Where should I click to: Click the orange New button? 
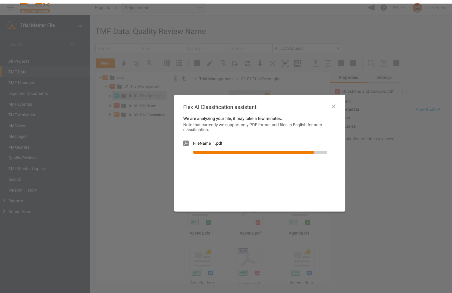[x=105, y=63]
